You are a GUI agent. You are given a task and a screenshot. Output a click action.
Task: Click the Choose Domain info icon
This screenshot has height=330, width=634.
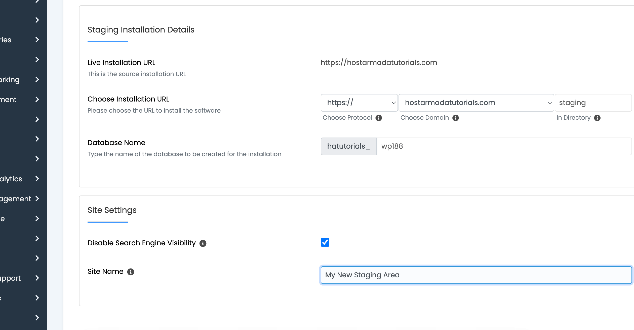456,118
